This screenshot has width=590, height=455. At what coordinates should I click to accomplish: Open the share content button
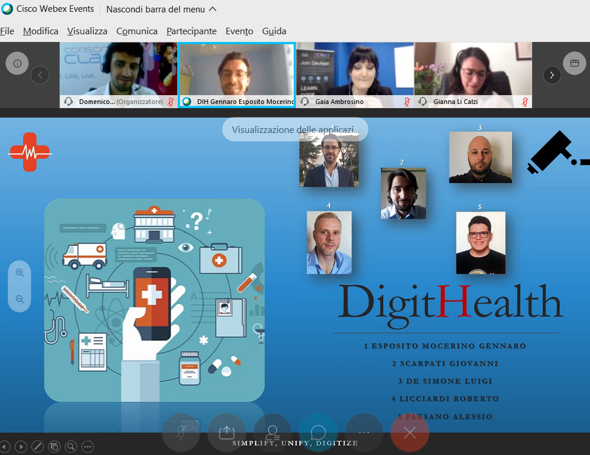coord(227,433)
